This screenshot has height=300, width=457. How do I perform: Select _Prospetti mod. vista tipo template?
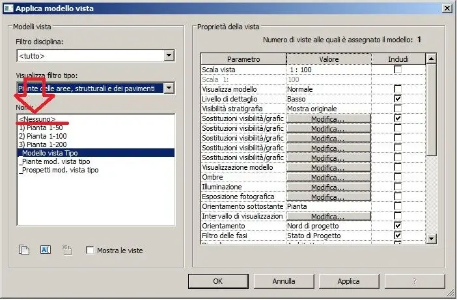point(96,170)
